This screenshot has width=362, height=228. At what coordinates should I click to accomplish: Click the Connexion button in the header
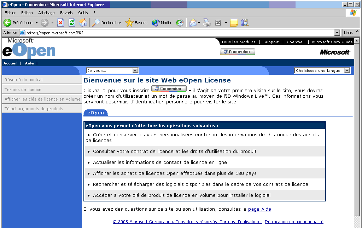click(237, 52)
